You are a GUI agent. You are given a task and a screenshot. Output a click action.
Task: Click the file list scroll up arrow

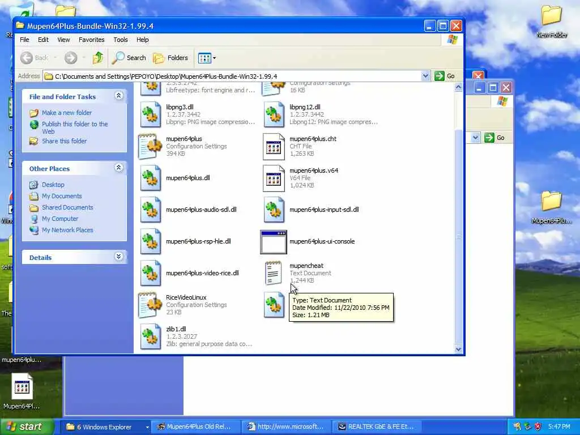pos(459,87)
